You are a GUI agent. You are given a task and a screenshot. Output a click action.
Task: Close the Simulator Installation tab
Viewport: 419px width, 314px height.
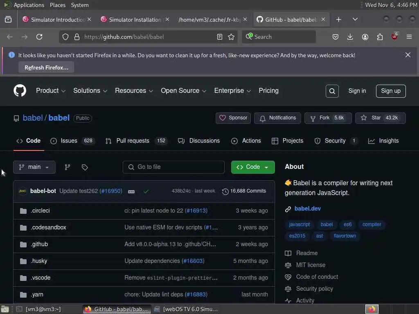click(167, 19)
